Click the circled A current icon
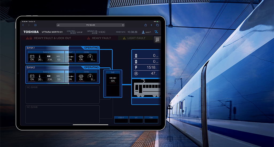Screen dimensions: 274x147 tap(136, 73)
